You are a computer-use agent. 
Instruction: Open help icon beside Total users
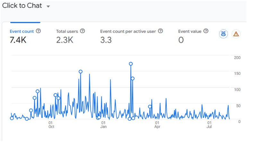[83, 31]
